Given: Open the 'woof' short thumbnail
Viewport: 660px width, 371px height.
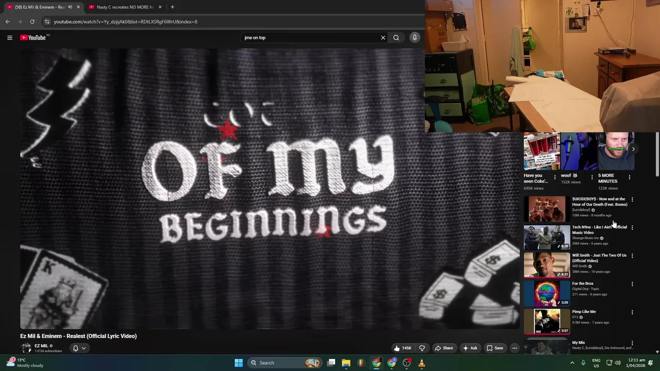Looking at the screenshot, I should 579,151.
